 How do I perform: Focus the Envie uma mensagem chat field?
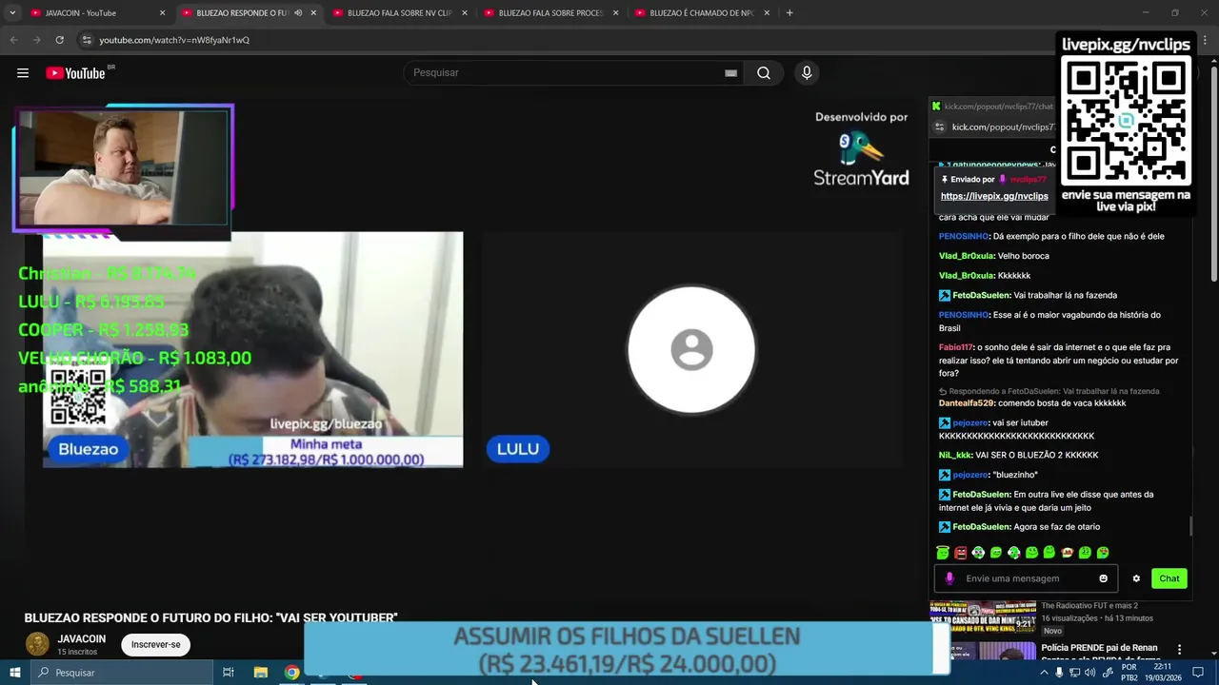[x=1026, y=578]
